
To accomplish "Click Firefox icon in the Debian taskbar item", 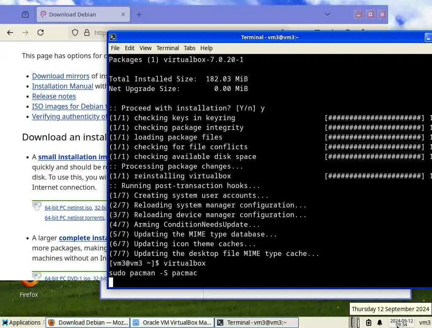I will pos(51,323).
